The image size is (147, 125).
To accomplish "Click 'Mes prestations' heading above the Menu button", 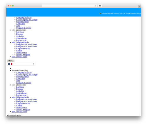I will pyautogui.click(x=19, y=30).
